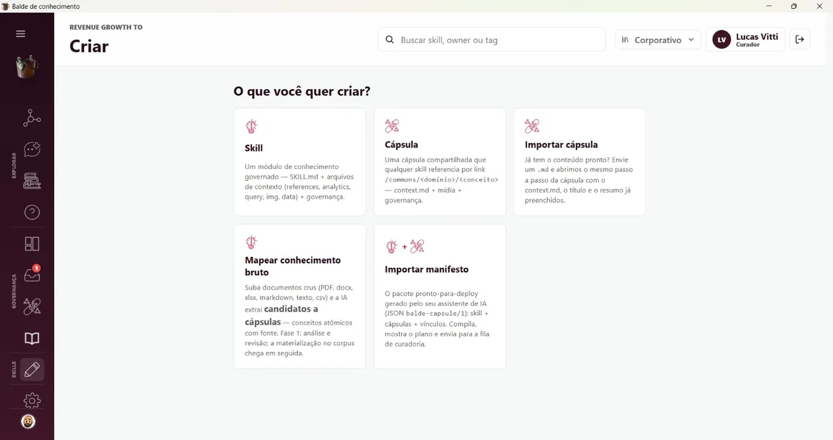Click the lightbulb icon on Skill card
The width and height of the screenshot is (833, 440).
pyautogui.click(x=251, y=126)
